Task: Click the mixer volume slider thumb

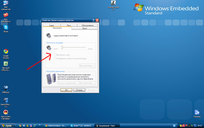Action: point(62,47)
